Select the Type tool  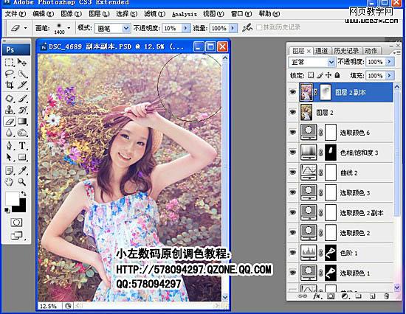pyautogui.click(x=22, y=145)
